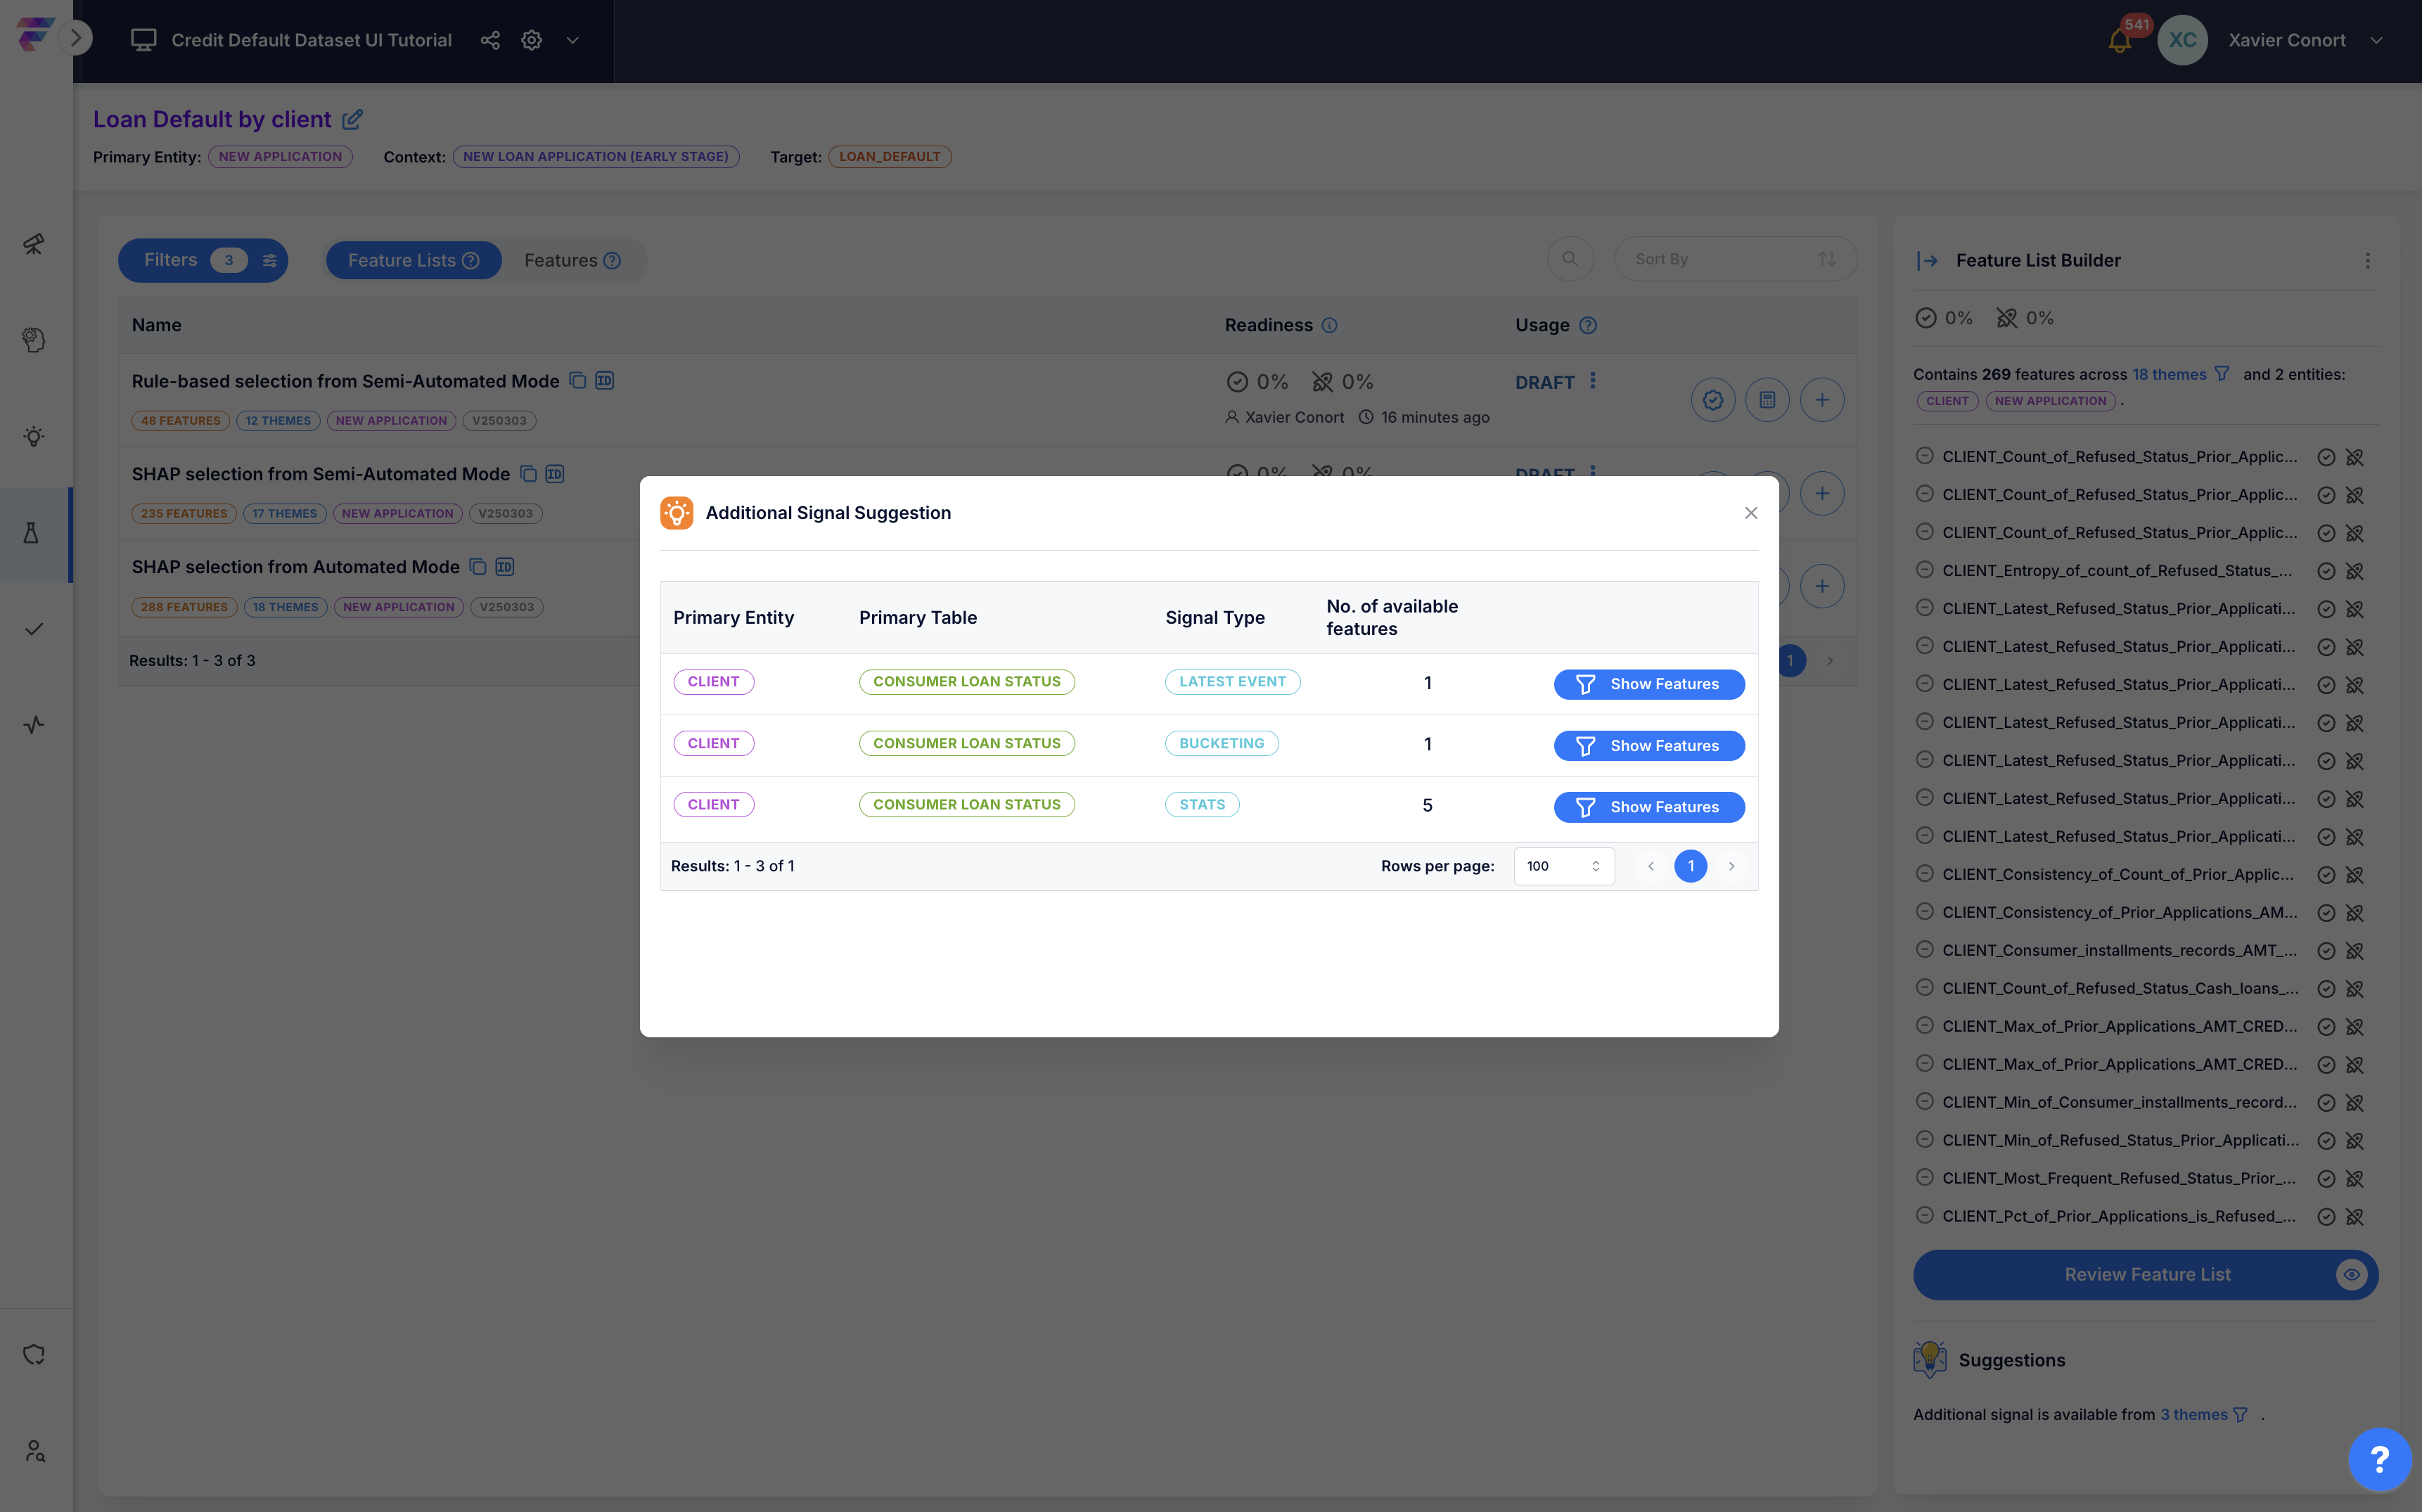This screenshot has height=1512, width=2422.
Task: Toggle readiness check on CLIENT_Entropy_of_count feature
Action: [2326, 571]
